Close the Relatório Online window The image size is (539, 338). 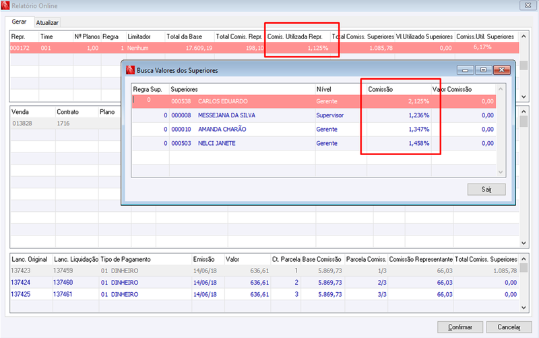(x=528, y=5)
